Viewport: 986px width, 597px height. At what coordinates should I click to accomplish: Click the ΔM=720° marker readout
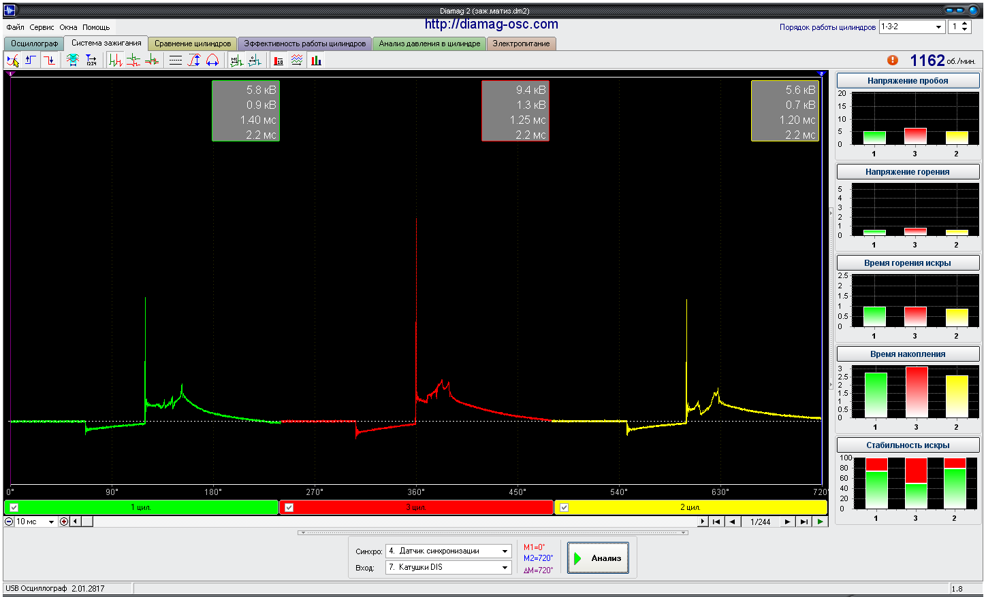click(538, 570)
